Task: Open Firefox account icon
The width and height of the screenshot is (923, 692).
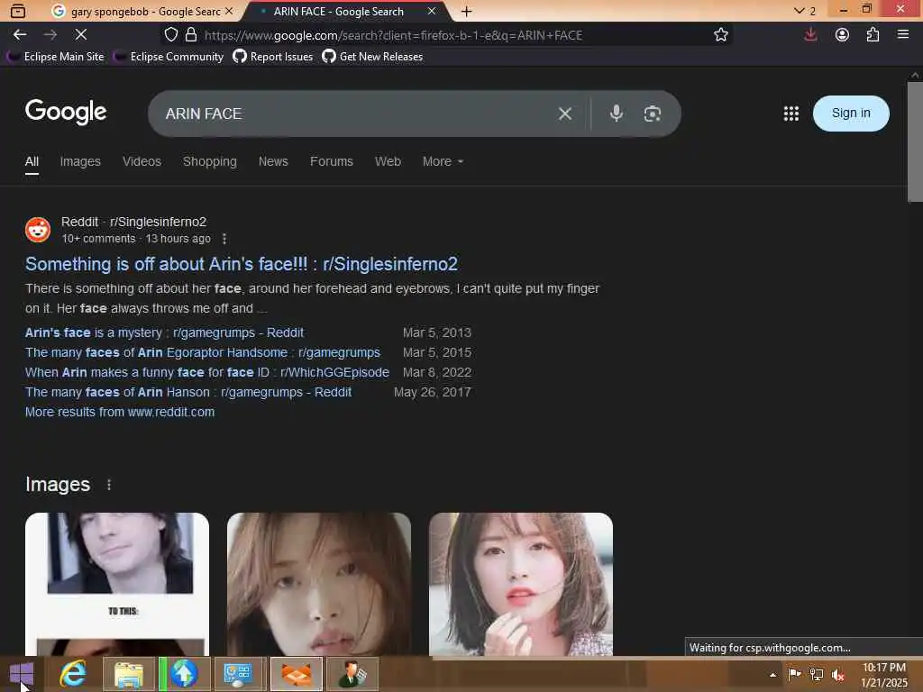Action: point(842,35)
